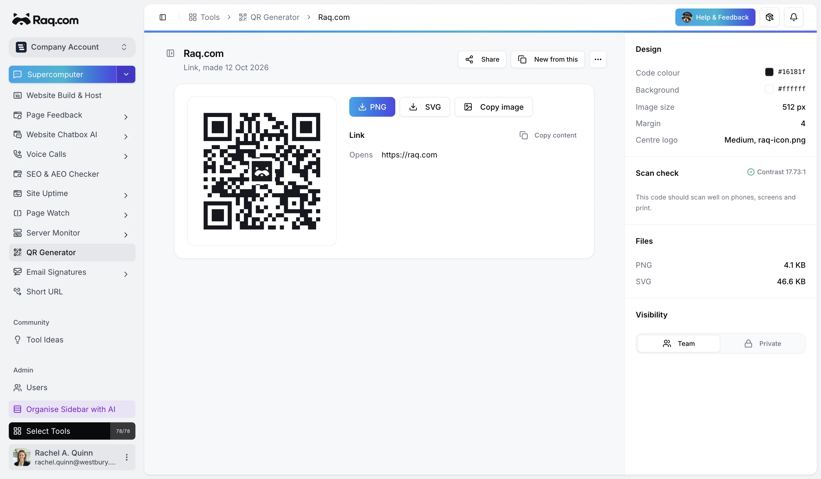The height and width of the screenshot is (479, 821).
Task: Open the cube icon next to Help & Feedback
Action: point(769,17)
